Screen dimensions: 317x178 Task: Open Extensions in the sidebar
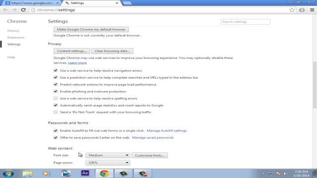(x=16, y=38)
